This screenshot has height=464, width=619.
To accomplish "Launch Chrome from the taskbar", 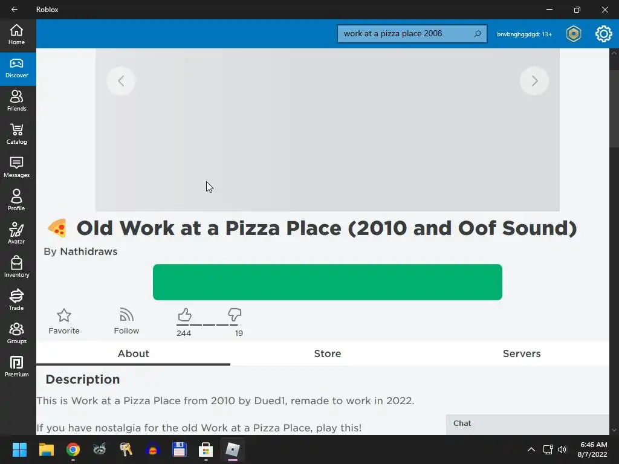I will click(73, 449).
